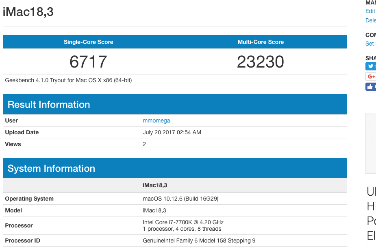The height and width of the screenshot is (247, 376).
Task: Select the Multi-Core Score value 23230
Action: click(x=261, y=62)
